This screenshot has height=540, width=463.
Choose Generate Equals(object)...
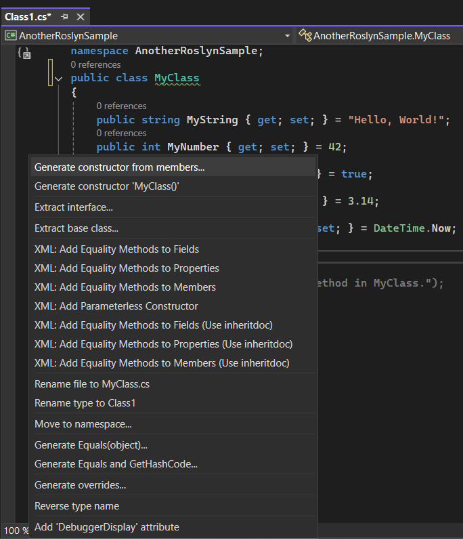pos(173,445)
